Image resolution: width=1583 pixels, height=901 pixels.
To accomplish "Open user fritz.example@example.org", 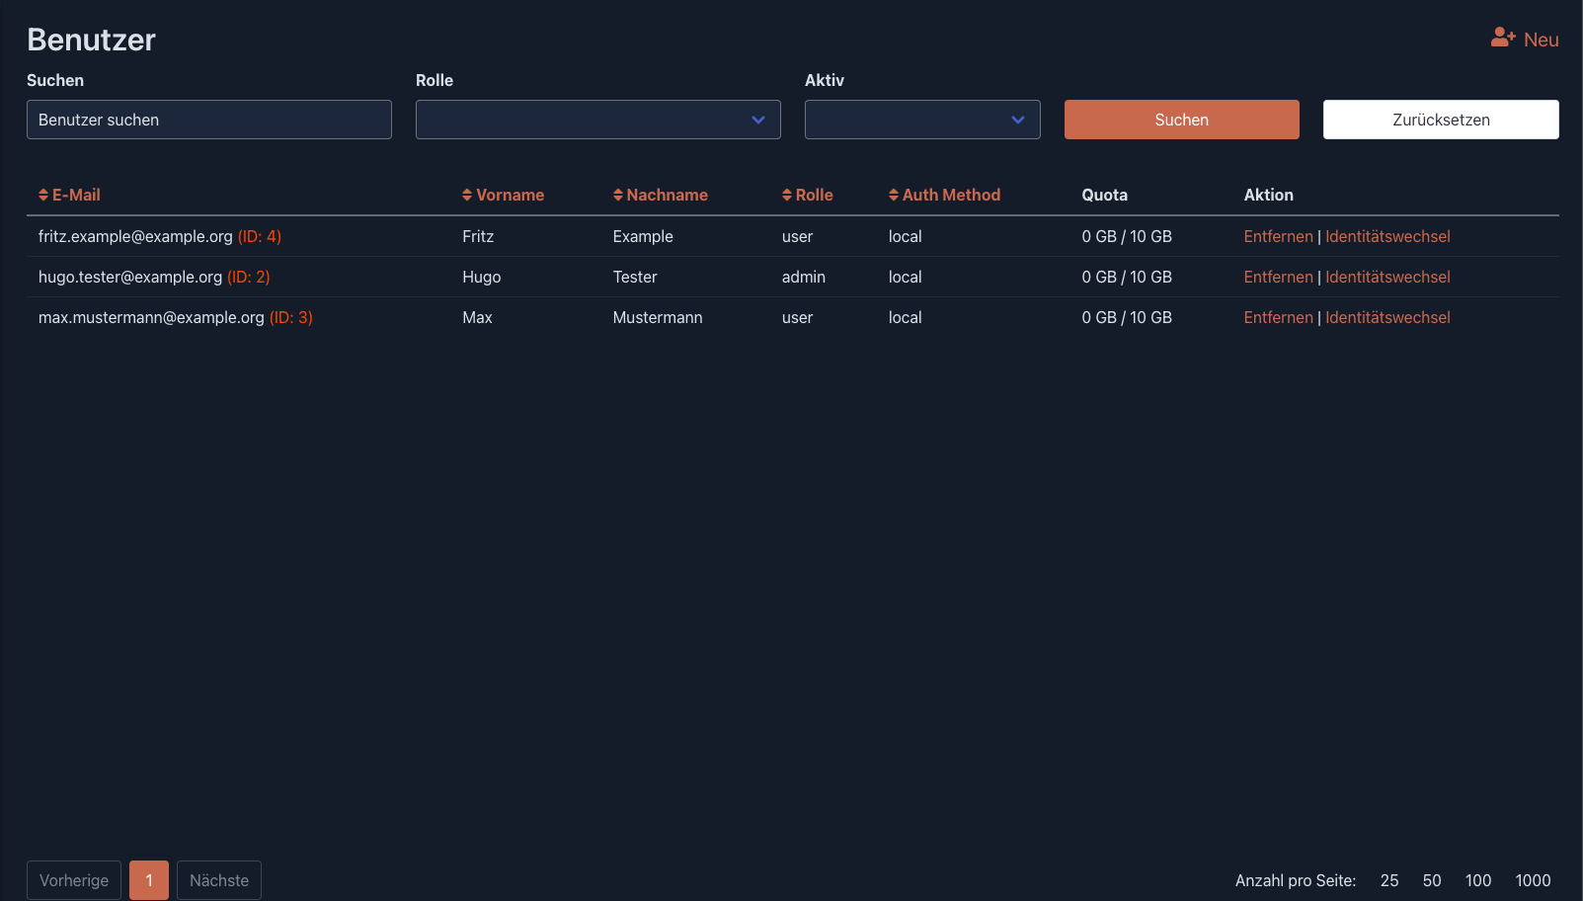I will [x=135, y=236].
